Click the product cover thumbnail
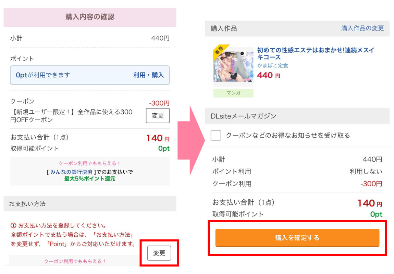Image resolution: width=394 pixels, height=274 pixels. tap(233, 67)
